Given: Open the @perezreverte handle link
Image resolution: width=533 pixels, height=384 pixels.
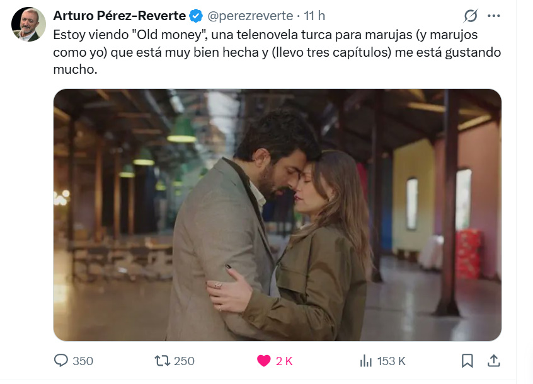Looking at the screenshot, I should [250, 16].
